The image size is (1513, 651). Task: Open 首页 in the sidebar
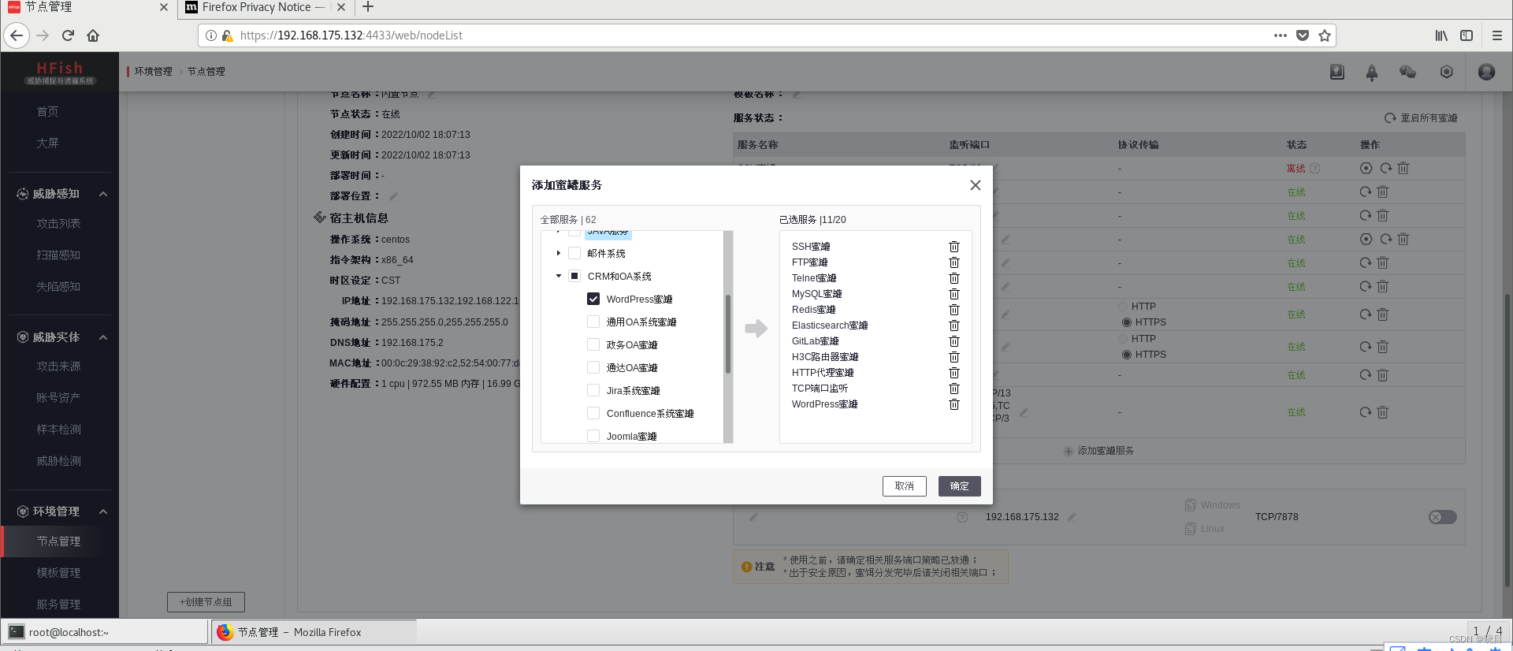[x=47, y=112]
